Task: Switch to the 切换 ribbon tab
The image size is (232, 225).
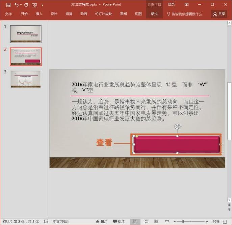Action: tap(69, 14)
